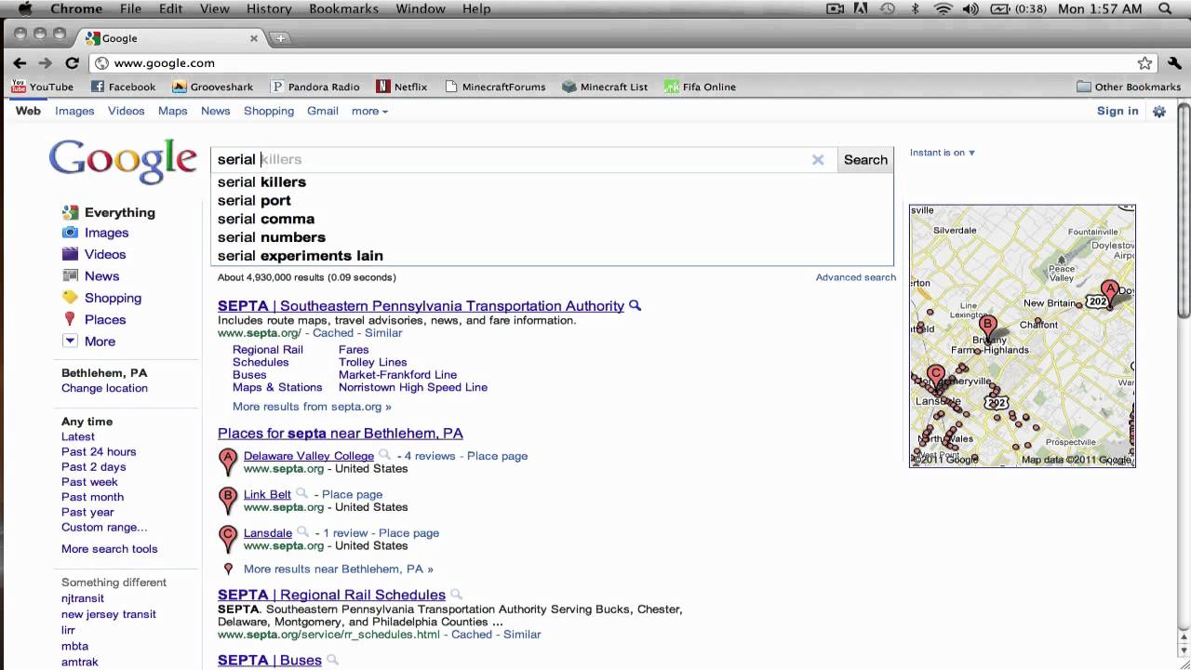The height and width of the screenshot is (670, 1191).
Task: Open the Netflix bookmark
Action: pos(402,87)
